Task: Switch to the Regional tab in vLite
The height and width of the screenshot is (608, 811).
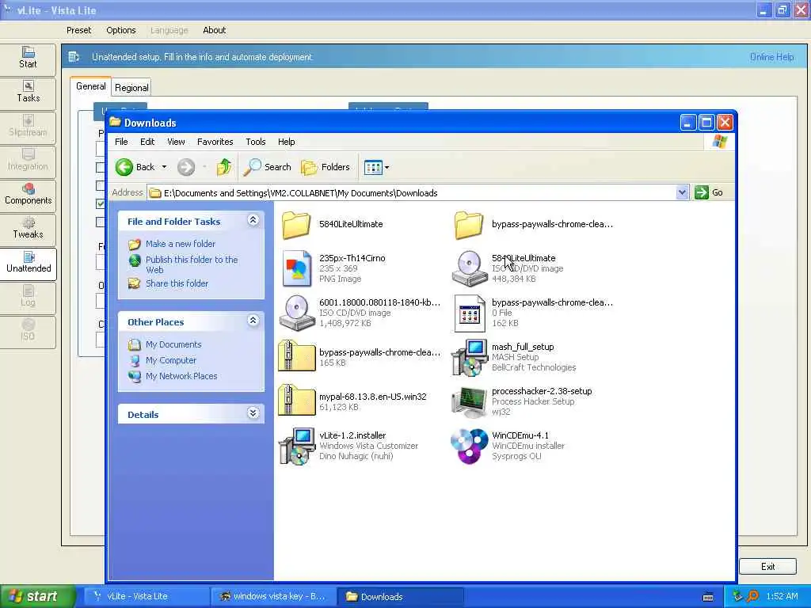Action: coord(131,88)
